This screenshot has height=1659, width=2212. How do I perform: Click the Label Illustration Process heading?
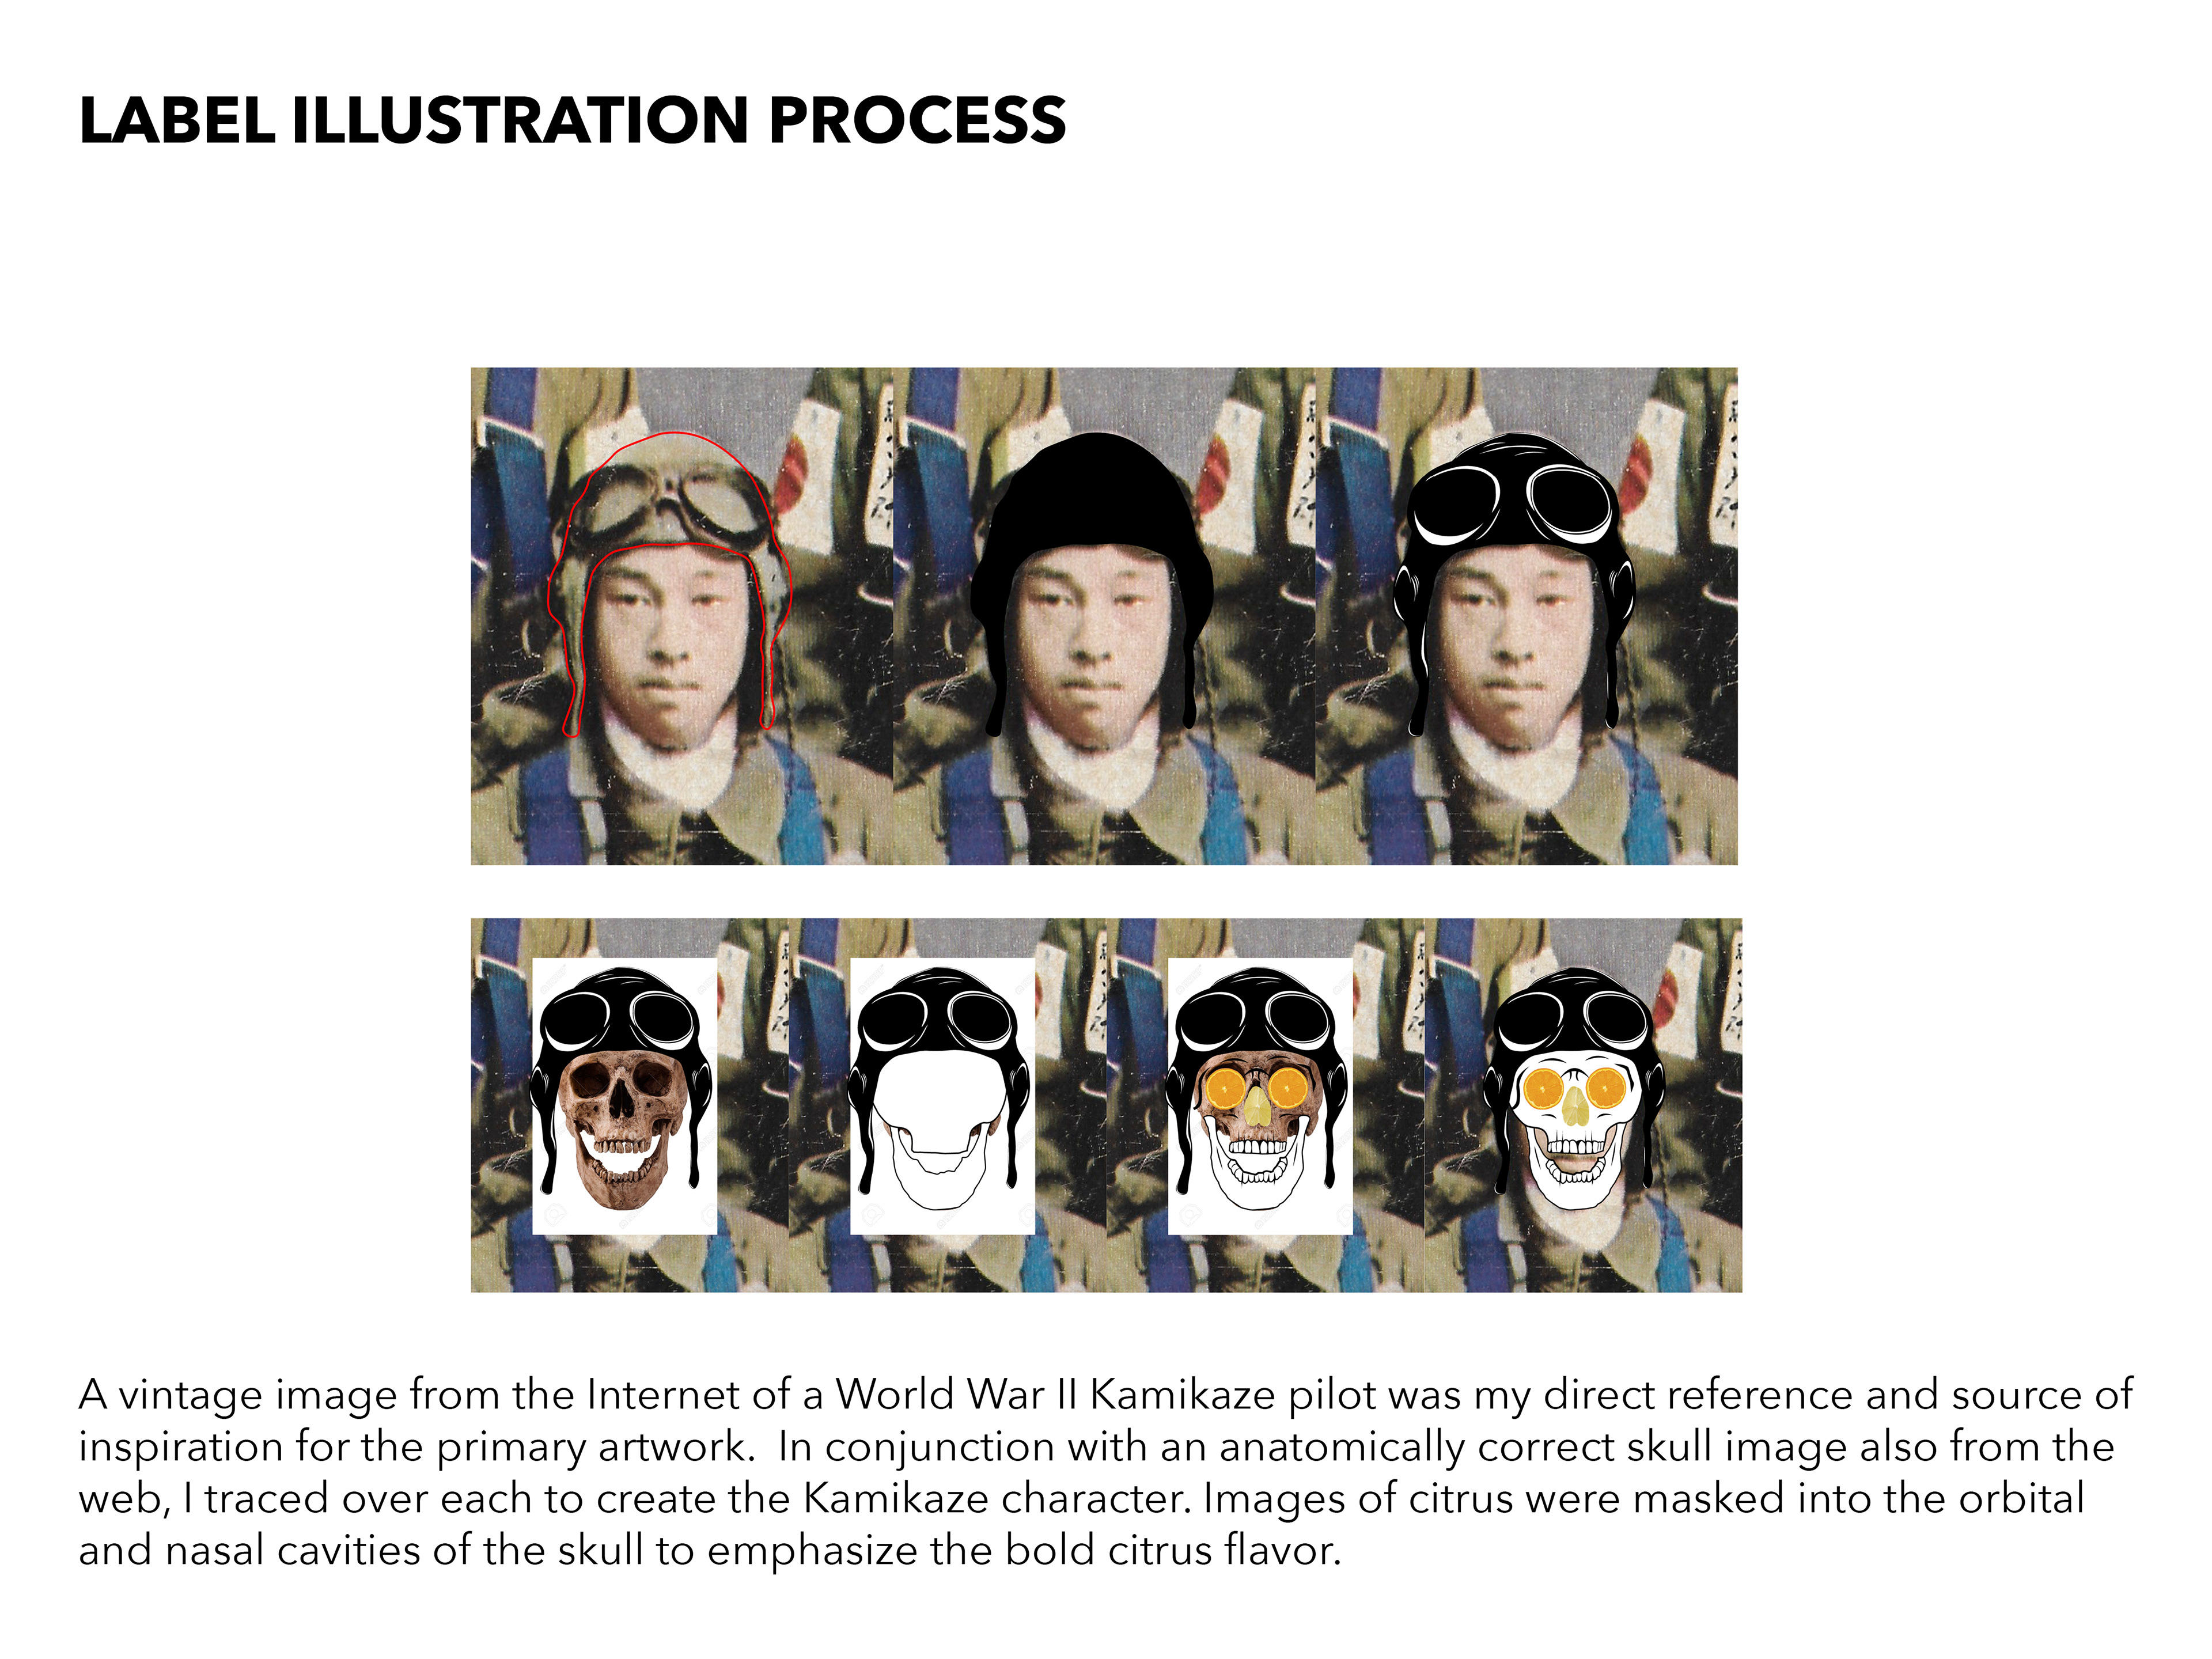coord(572,120)
